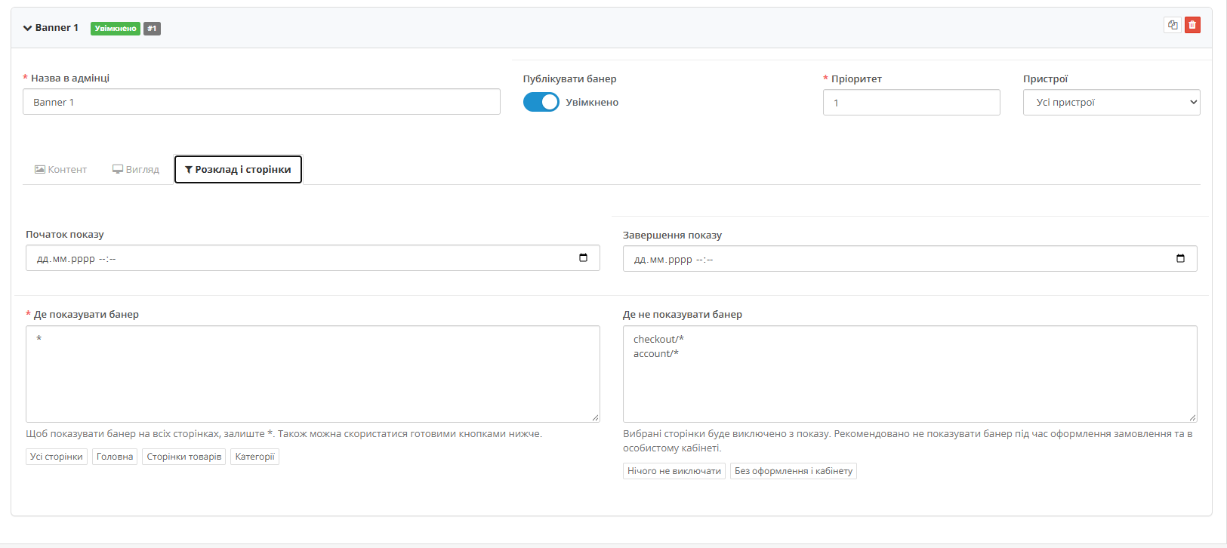Image resolution: width=1227 pixels, height=548 pixels.
Task: Click the Початок показу date field
Action: 313,258
